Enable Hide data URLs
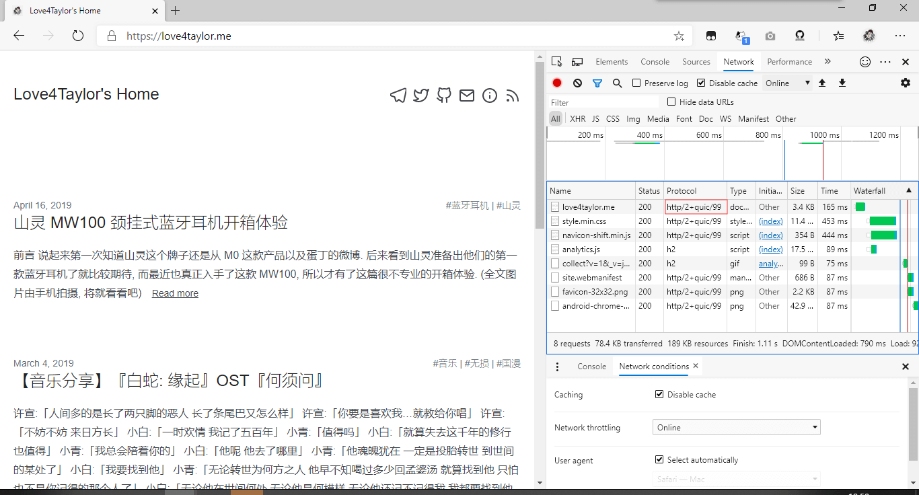 (671, 102)
